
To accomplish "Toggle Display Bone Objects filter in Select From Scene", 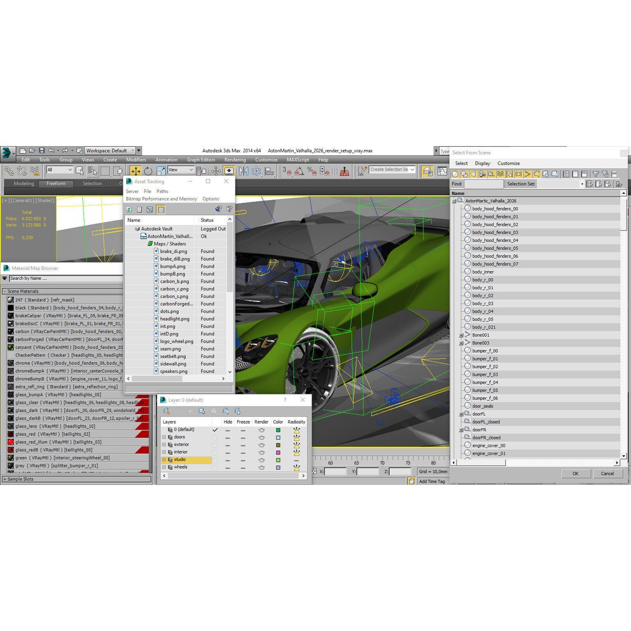I will tap(528, 174).
